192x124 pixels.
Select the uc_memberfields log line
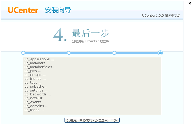pos(40,67)
